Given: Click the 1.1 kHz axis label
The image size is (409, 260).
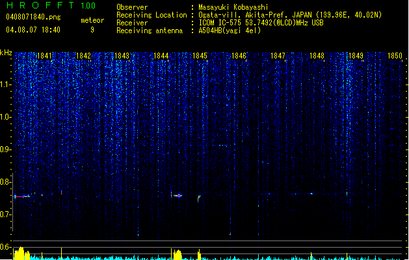Looking at the screenshot, I should [x=6, y=84].
